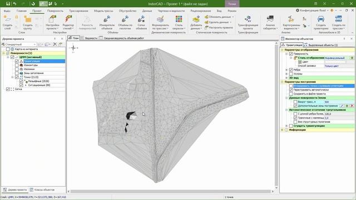Click Обновить данные button
This screenshot has height=200, width=356.
pos(219,17)
